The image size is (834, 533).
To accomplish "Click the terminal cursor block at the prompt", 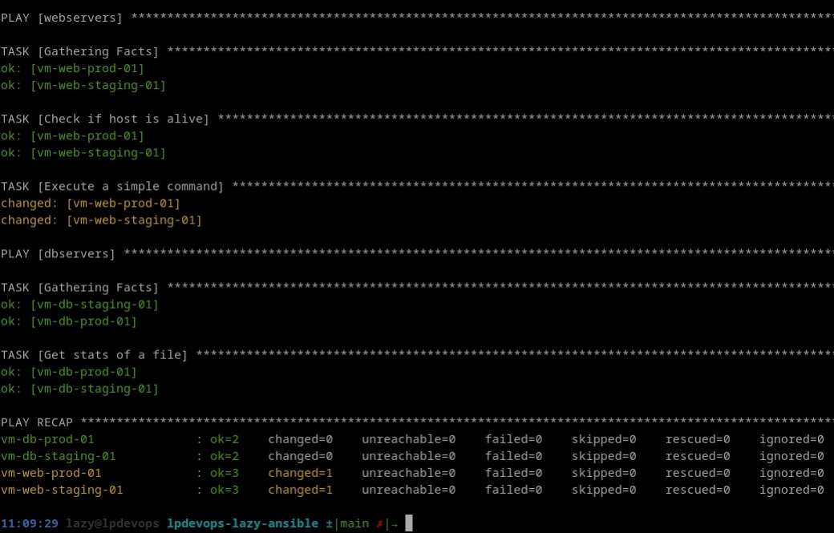I will [x=409, y=523].
